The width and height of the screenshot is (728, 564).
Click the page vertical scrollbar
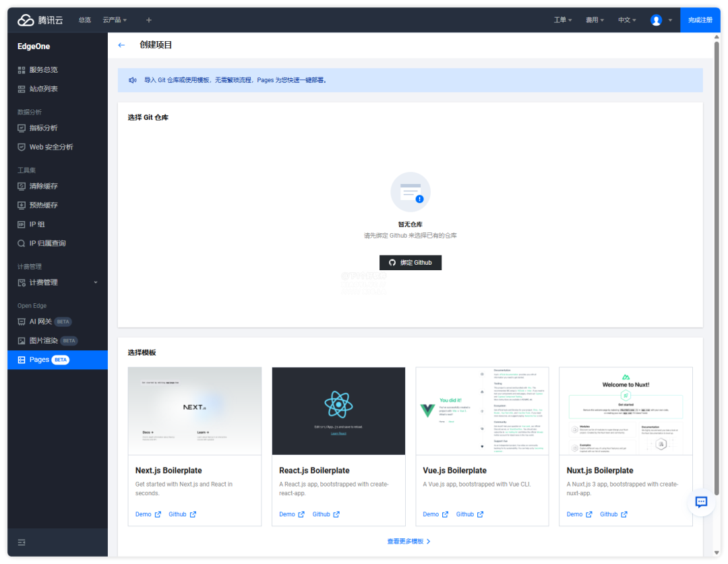[717, 268]
